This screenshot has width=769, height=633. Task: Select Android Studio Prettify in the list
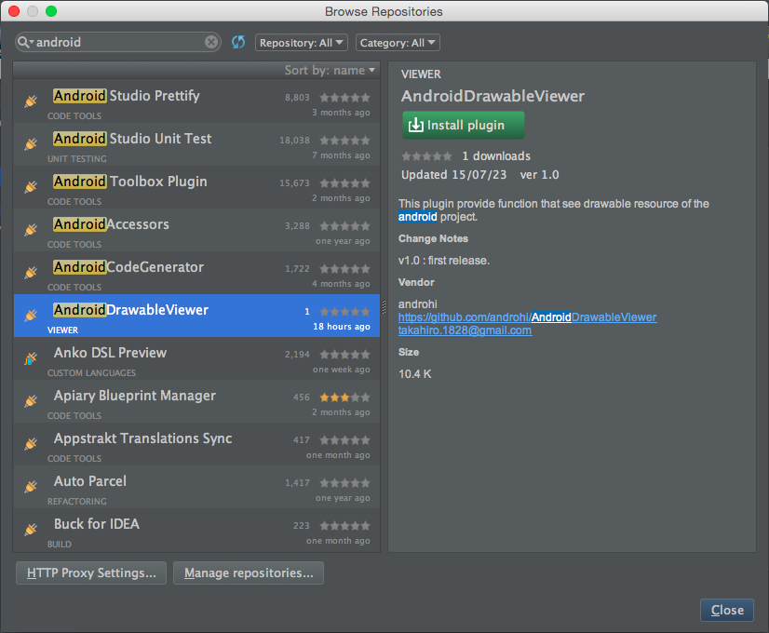(196, 101)
